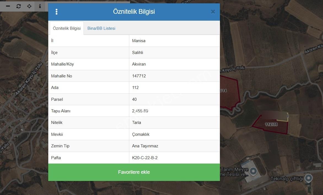Click the Favorilere ekle button

coord(134,172)
